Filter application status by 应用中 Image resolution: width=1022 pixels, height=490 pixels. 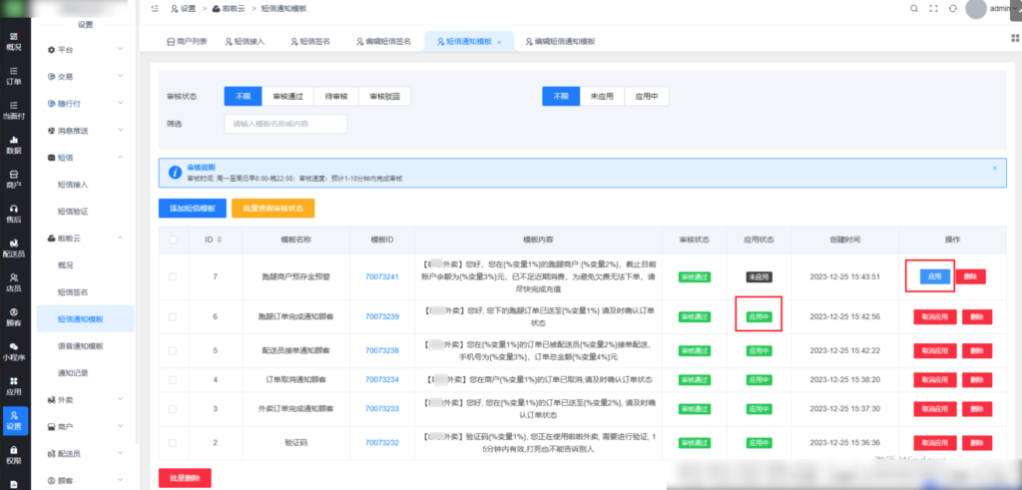point(647,97)
